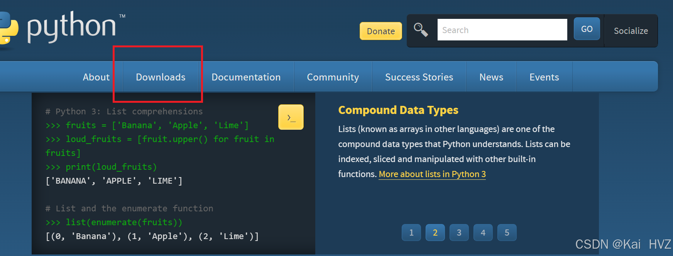Viewport: 673px width, 256px height.
Task: Open the Downloads menu
Action: pyautogui.click(x=161, y=77)
